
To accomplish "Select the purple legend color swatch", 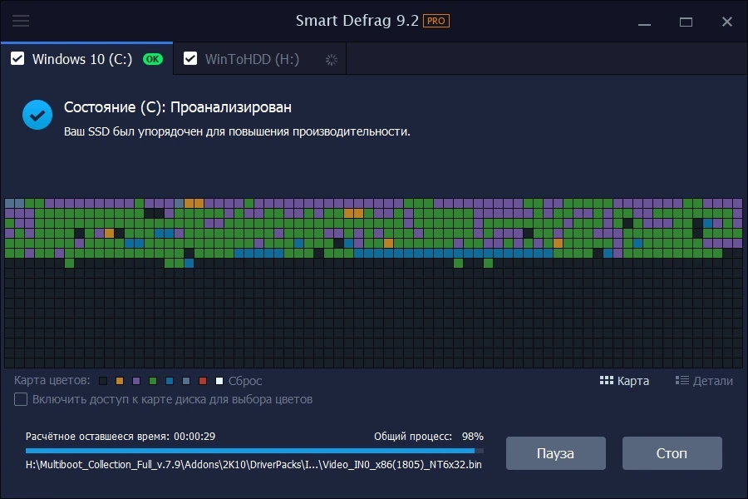I will point(136,381).
